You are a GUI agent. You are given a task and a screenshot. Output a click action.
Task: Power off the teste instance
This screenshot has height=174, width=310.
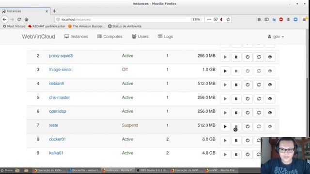click(x=248, y=127)
